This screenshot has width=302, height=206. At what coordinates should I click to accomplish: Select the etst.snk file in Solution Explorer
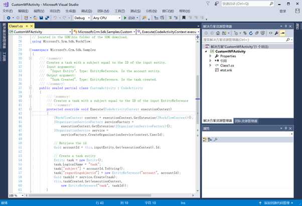pyautogui.click(x=226, y=70)
